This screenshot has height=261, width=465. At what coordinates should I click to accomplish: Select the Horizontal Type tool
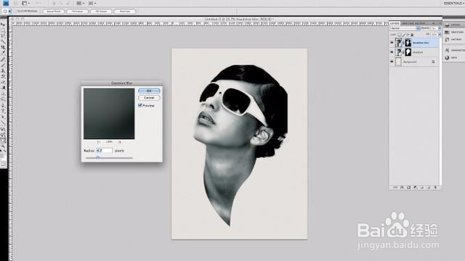point(3,111)
